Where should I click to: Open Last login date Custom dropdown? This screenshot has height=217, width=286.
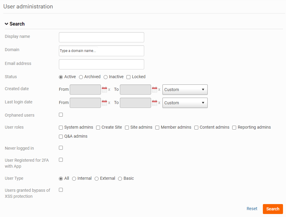pyautogui.click(x=185, y=103)
